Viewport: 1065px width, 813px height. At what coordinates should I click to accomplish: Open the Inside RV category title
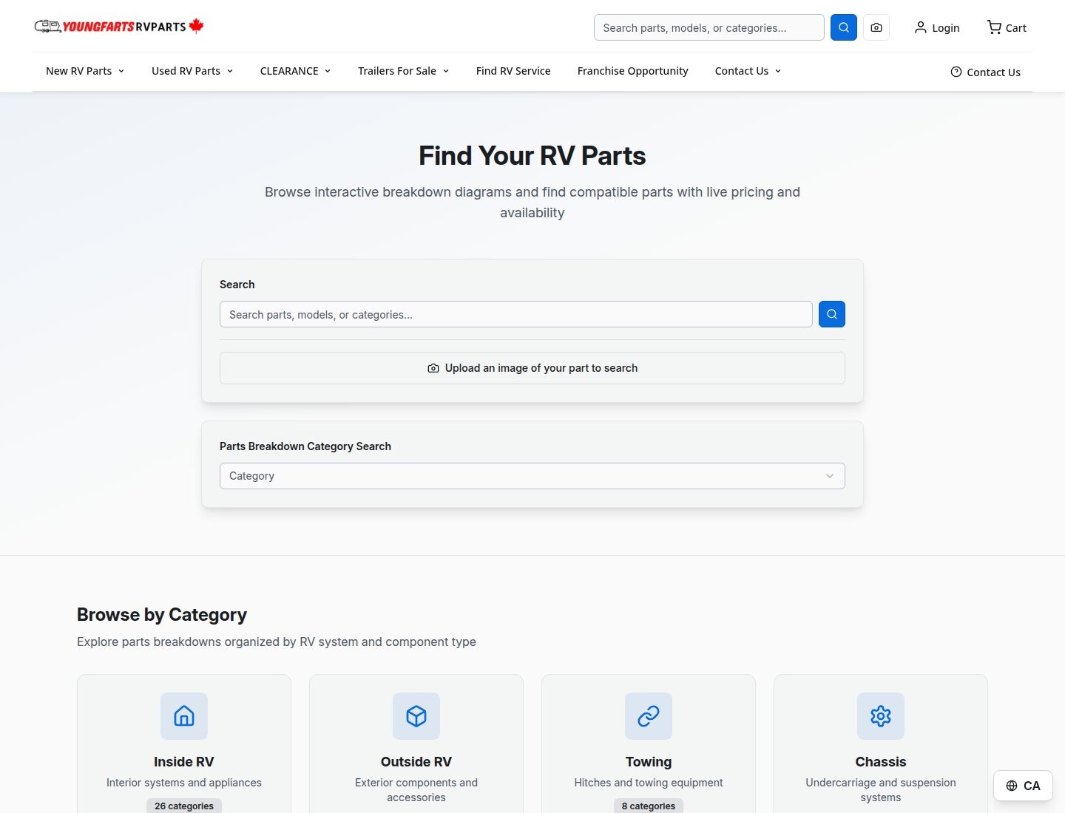tap(184, 762)
